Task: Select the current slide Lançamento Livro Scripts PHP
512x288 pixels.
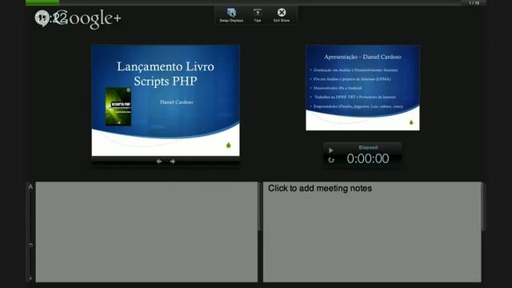Action: coord(166,101)
